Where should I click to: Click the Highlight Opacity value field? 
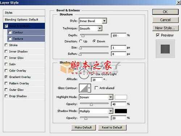click(118, 104)
